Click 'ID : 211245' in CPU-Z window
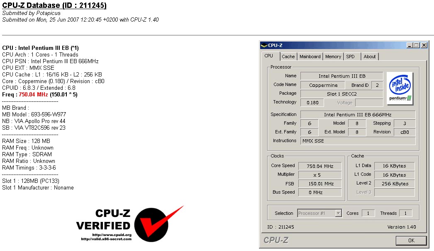The width and height of the screenshot is (434, 251). click(280, 227)
